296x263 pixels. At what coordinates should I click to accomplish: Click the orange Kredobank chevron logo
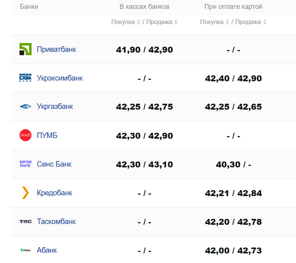click(x=25, y=193)
